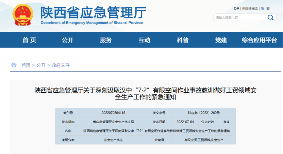Select 党建 in the navigation bar
Viewport: 283px width, 154px height.
[221, 40]
